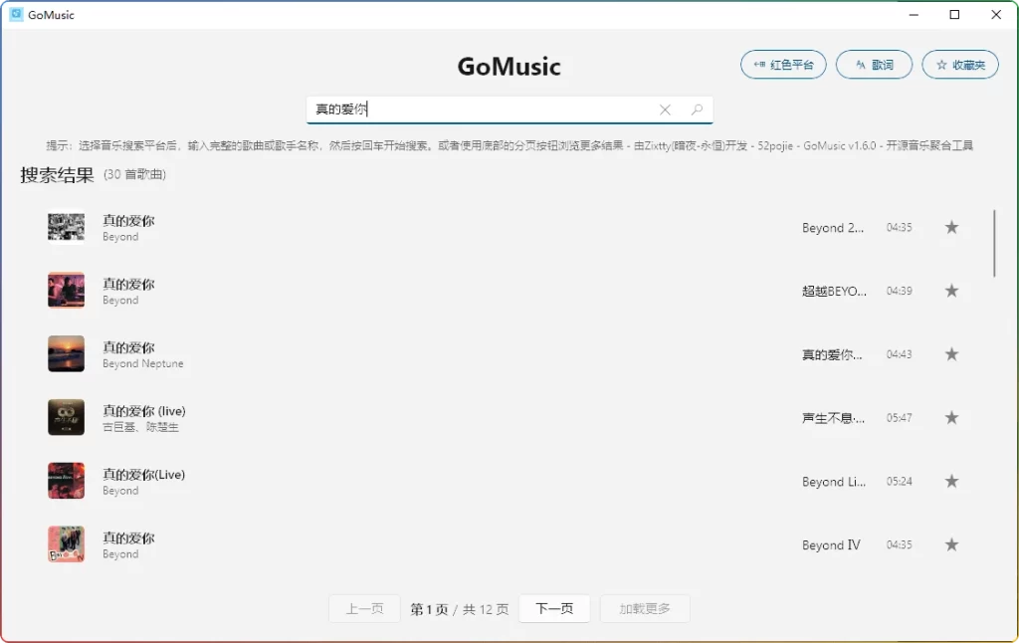Open the Beyond 2... album cover thumbnail
The image size is (1019, 643).
coord(67,227)
